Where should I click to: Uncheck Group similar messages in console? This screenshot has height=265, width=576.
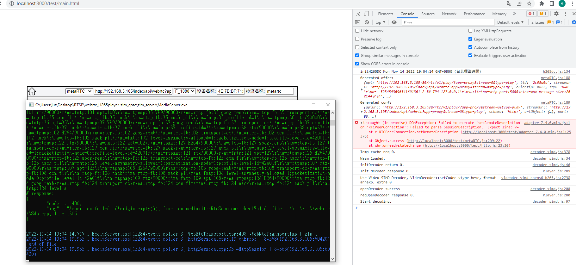(x=357, y=55)
